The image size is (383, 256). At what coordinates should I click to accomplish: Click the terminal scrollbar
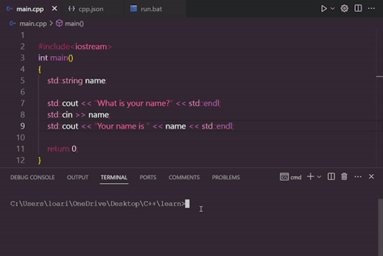coord(380,227)
